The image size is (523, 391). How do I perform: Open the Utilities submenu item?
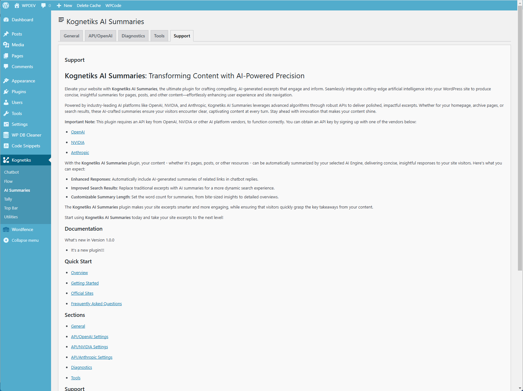point(11,217)
